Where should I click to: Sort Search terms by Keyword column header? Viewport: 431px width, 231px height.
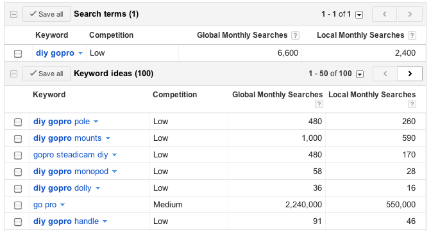click(x=52, y=35)
